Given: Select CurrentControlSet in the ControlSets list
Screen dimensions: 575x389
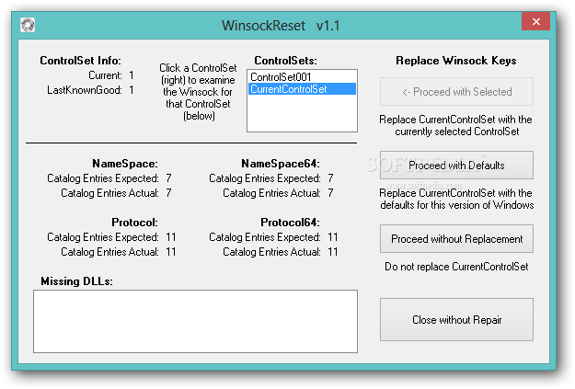Looking at the screenshot, I should 302,89.
